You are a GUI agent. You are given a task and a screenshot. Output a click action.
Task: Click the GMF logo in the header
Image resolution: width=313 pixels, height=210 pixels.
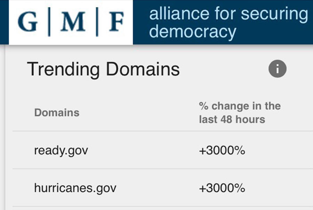coord(71,22)
